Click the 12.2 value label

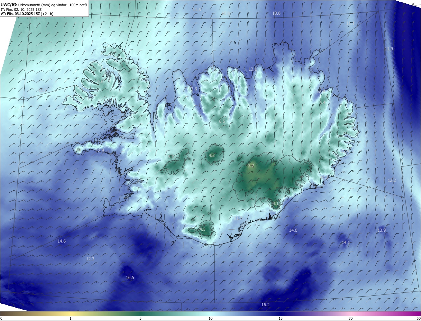pyautogui.click(x=392, y=181)
